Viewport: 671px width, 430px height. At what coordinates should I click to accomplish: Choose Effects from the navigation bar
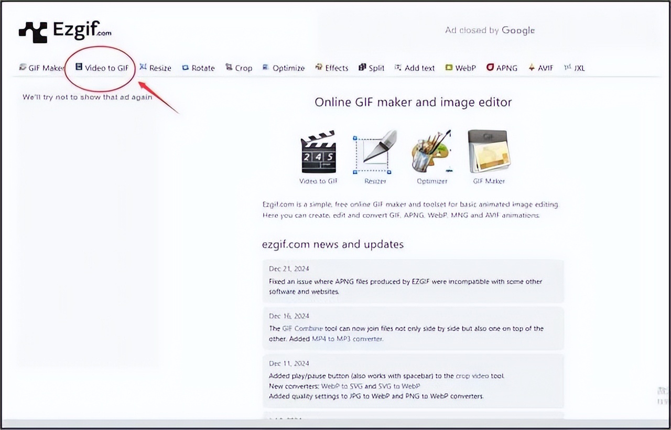pyautogui.click(x=332, y=68)
